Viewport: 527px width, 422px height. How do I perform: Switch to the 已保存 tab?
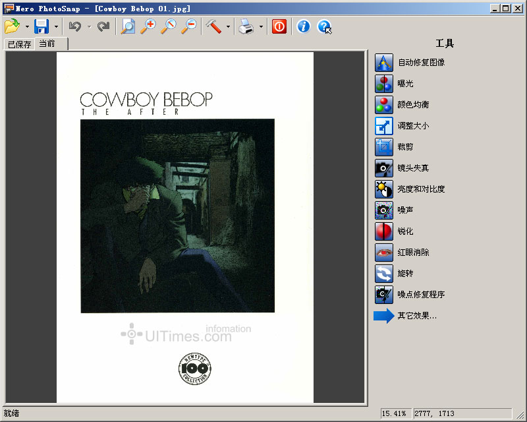[19, 44]
